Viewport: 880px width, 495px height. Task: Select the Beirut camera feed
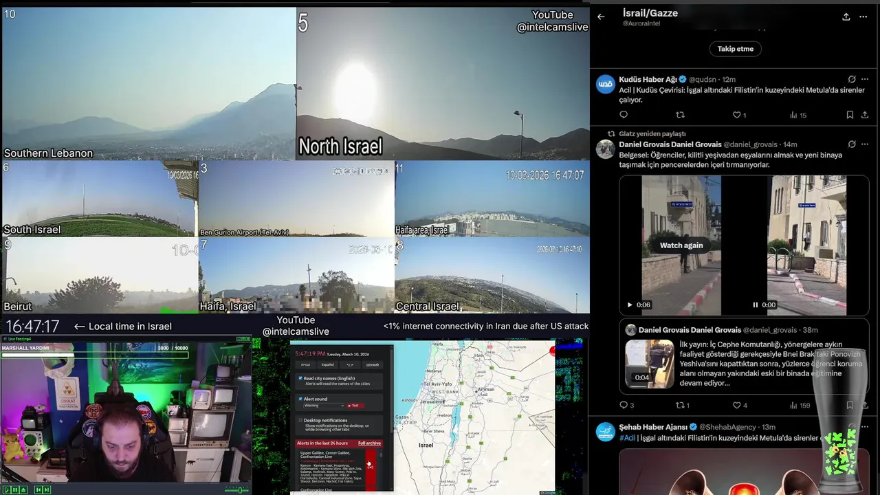pos(100,275)
